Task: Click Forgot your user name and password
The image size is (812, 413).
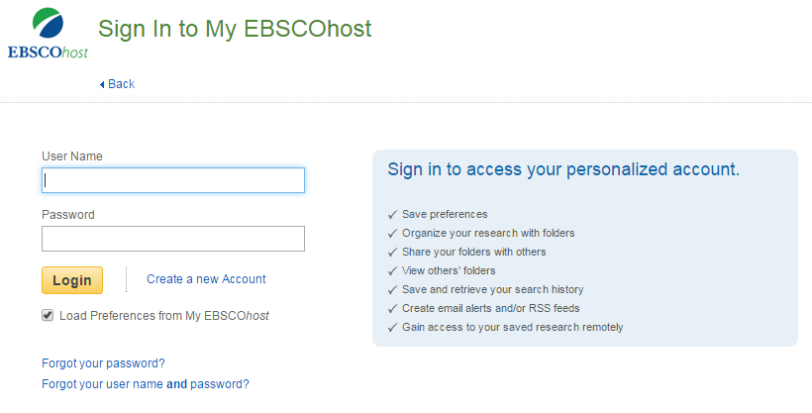Action: (x=146, y=384)
